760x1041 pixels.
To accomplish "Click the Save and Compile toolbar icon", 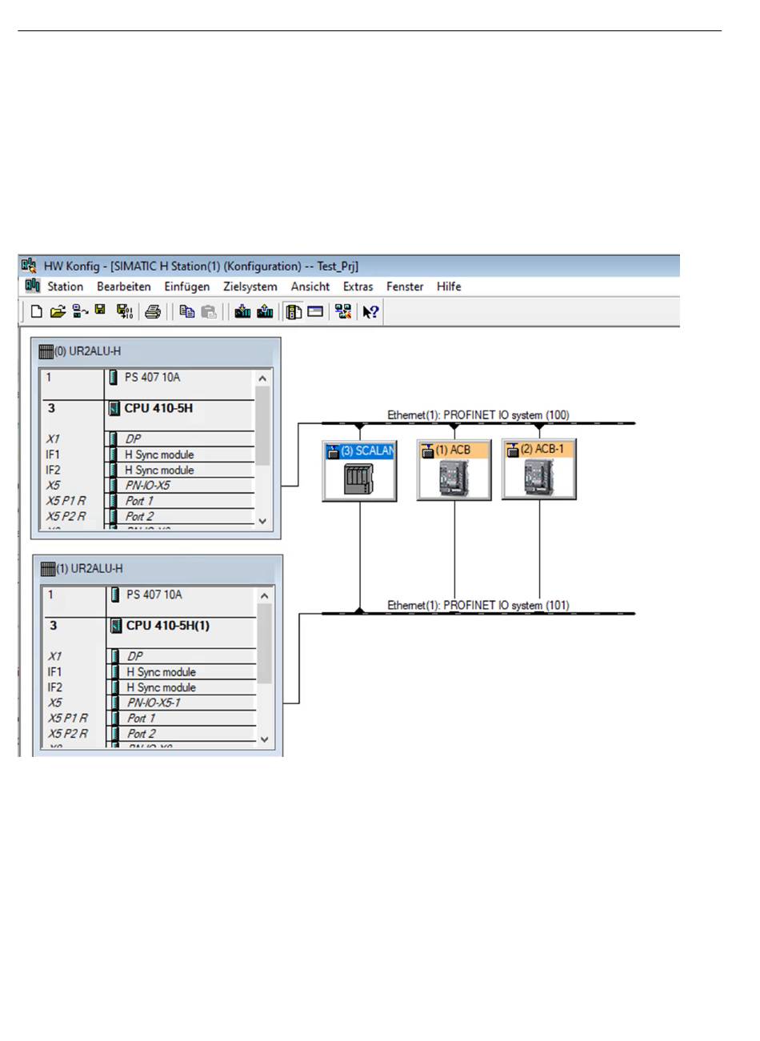I will (124, 312).
